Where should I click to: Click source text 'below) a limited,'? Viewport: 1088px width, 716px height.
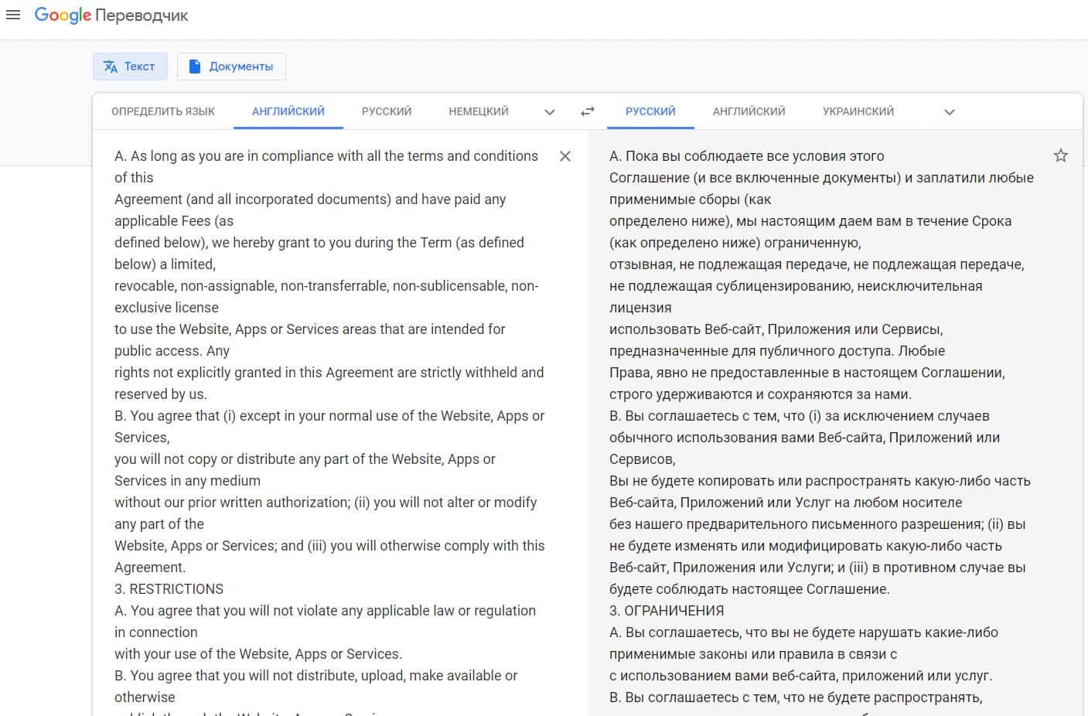click(x=165, y=264)
